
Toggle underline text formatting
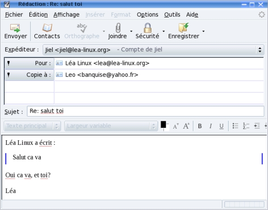coord(221,126)
